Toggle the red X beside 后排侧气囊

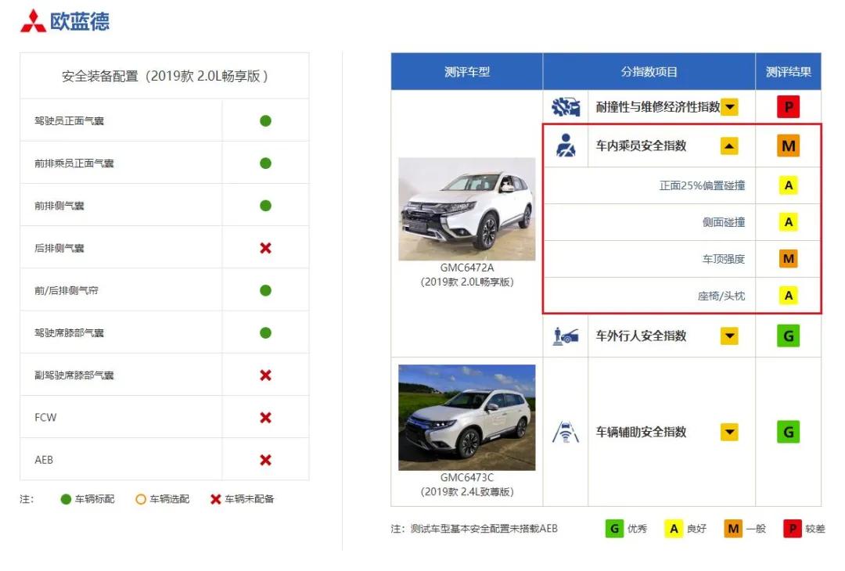click(x=265, y=246)
